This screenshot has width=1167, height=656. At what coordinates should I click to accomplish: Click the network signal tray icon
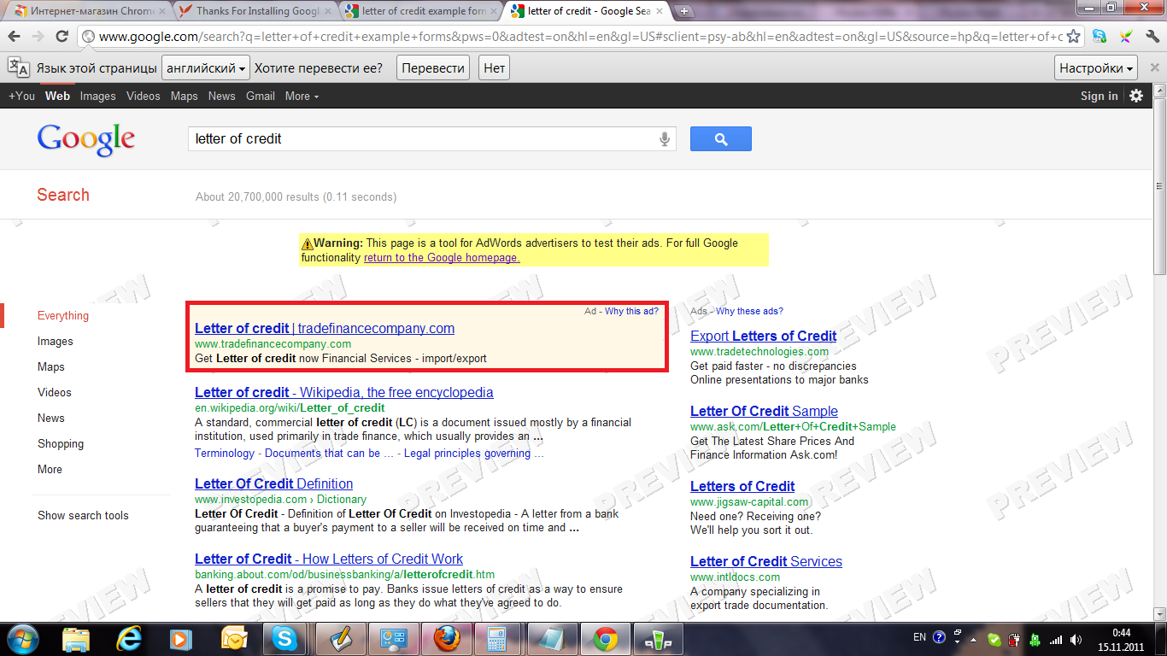[x=1056, y=638]
